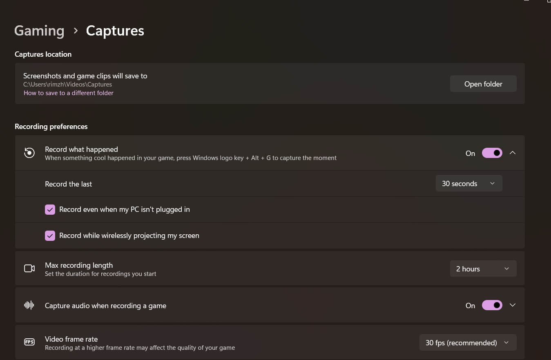The image size is (551, 360).
Task: Turn off the Record what happened switch
Action: (492, 153)
